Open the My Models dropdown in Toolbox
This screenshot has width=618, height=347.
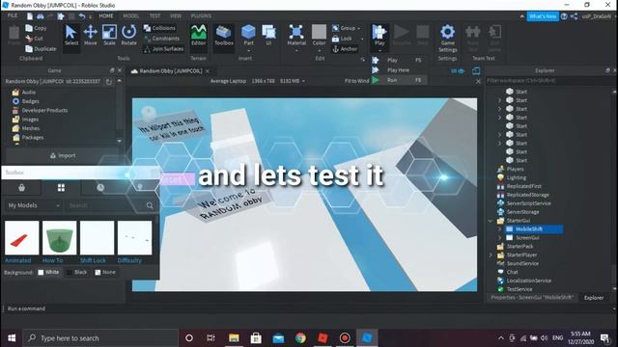pos(34,205)
